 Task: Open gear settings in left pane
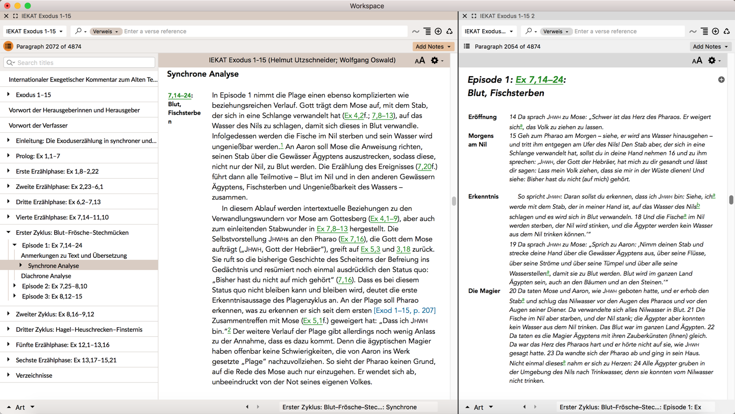point(436,60)
